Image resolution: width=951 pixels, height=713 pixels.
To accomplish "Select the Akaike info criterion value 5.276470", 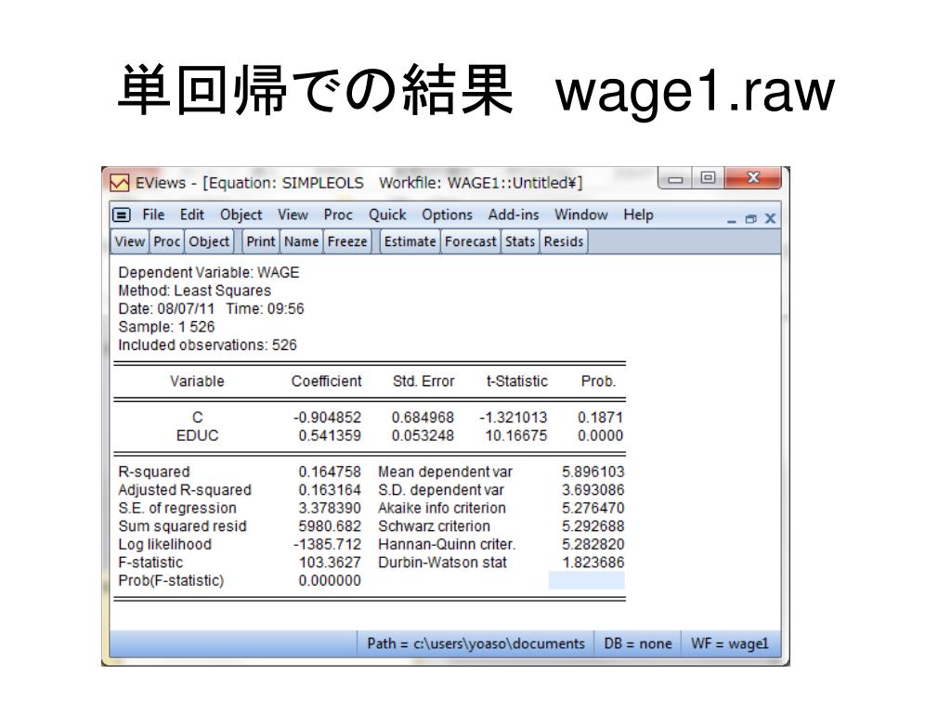I will [x=593, y=508].
